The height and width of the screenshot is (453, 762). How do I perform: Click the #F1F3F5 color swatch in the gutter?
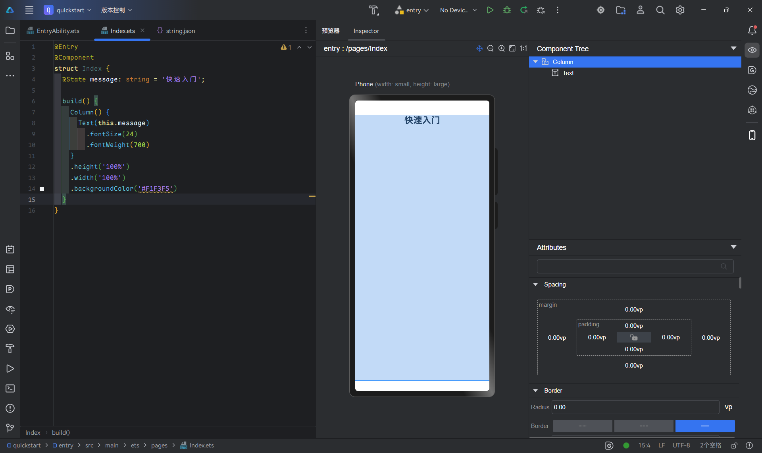pos(42,189)
